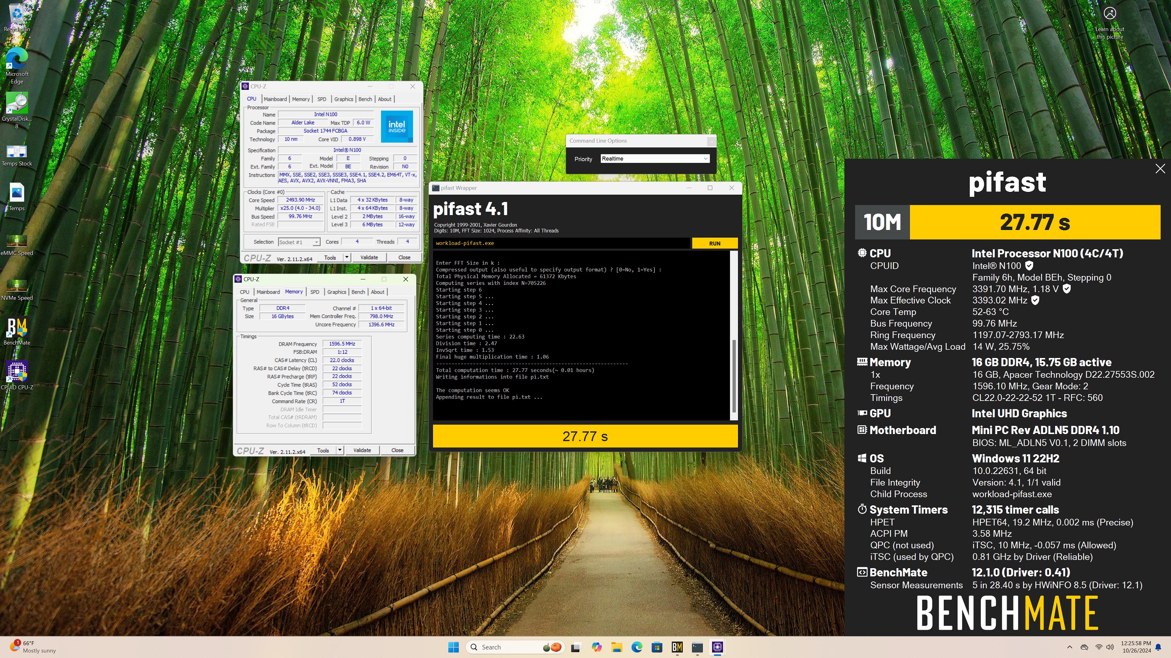This screenshot has width=1171, height=658.
Task: Click Close button in upper CPU-Z
Action: pos(404,257)
